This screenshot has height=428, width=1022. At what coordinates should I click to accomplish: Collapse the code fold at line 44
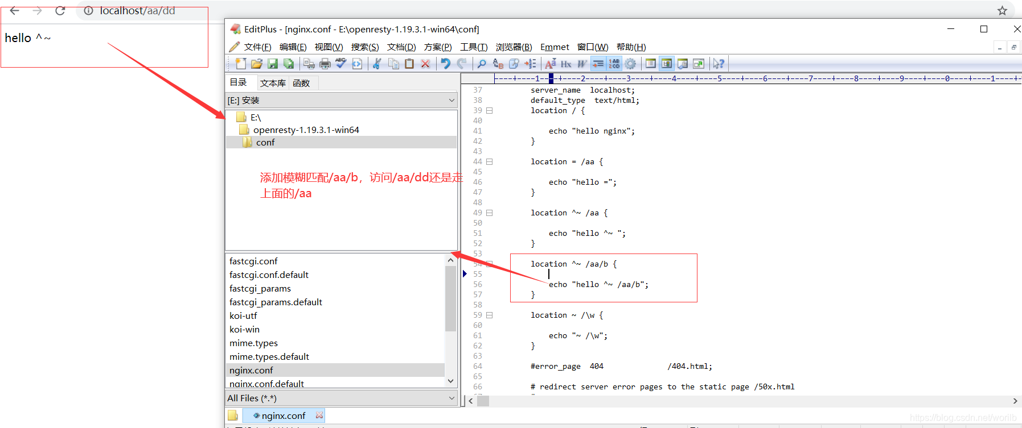489,162
